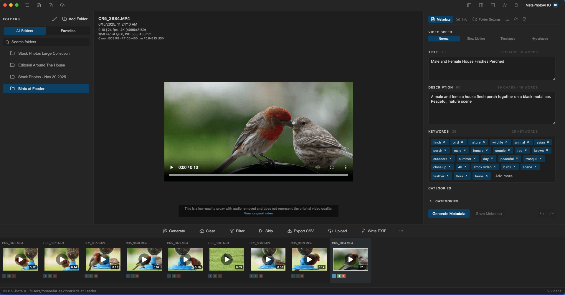Open the notifications bell icon
The width and height of the screenshot is (565, 295).
pyautogui.click(x=516, y=5)
